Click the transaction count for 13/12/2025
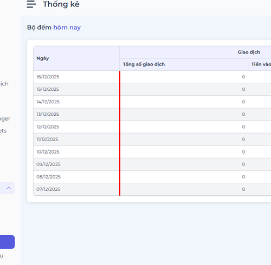Viewport: 271px width, 265px height. [243, 114]
